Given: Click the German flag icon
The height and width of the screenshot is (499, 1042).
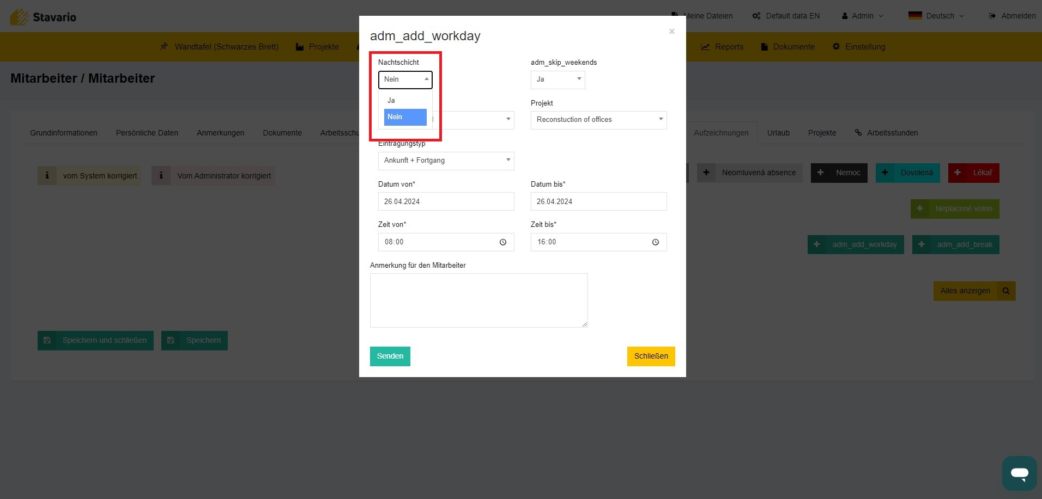Looking at the screenshot, I should 915,16.
